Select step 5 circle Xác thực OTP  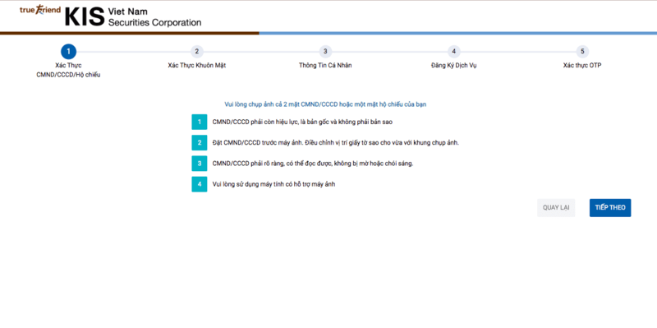pyautogui.click(x=582, y=52)
